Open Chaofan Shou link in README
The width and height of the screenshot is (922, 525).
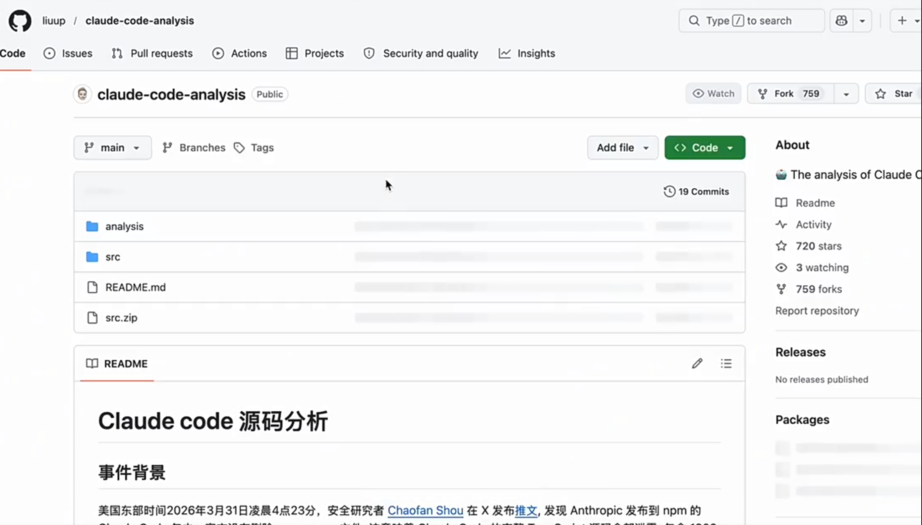425,511
